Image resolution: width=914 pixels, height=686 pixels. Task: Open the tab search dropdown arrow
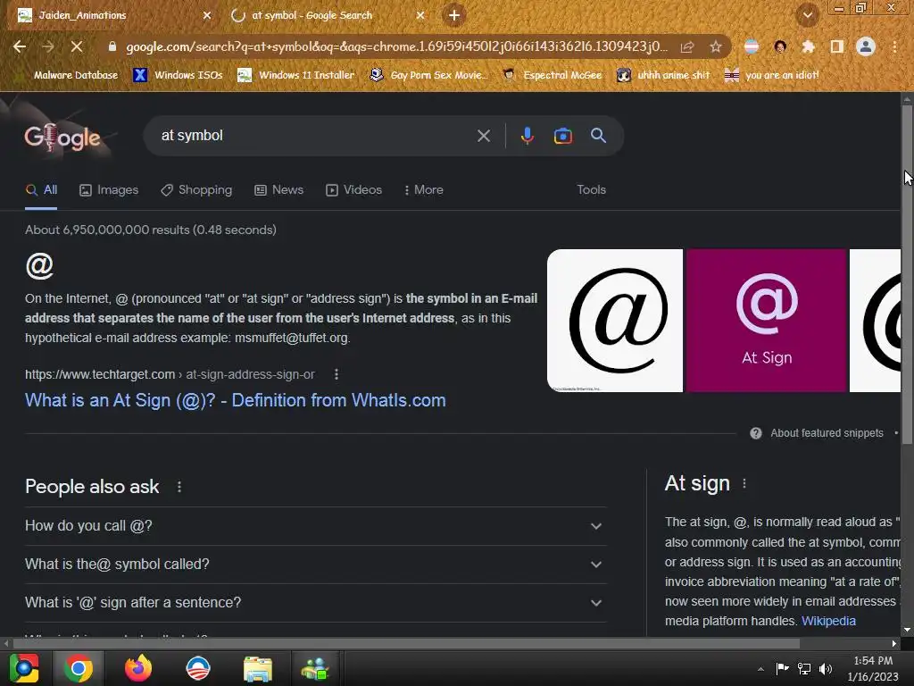807,15
